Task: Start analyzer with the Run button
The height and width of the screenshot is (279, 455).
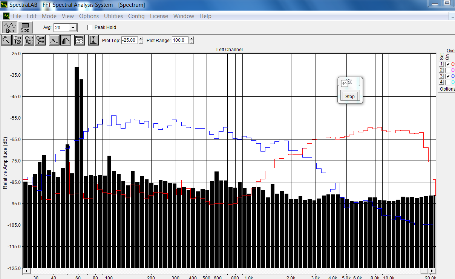Action: coord(10,27)
